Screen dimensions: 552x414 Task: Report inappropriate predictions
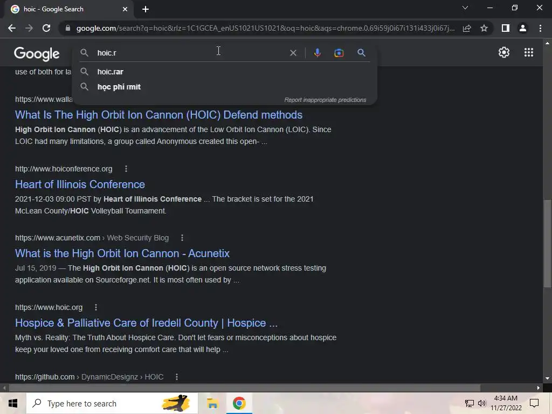click(x=325, y=100)
